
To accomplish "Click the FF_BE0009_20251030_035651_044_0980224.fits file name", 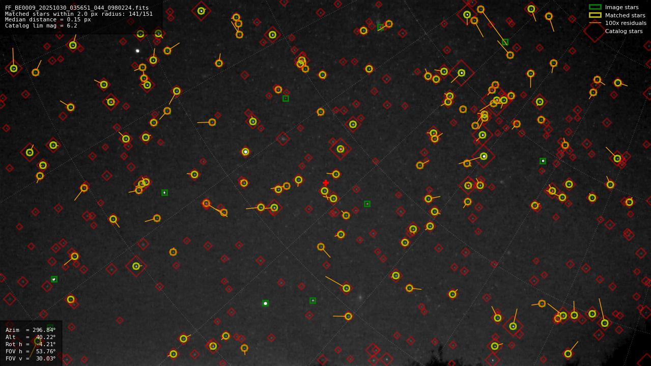I will pos(77,8).
